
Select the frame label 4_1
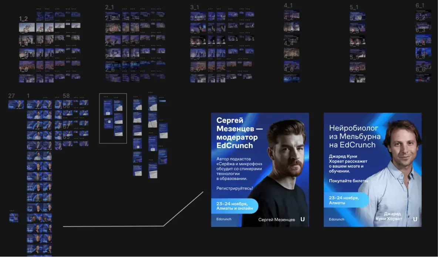[288, 6]
